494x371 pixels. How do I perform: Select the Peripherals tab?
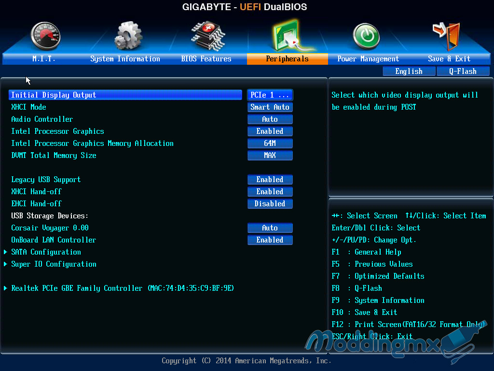pyautogui.click(x=288, y=58)
